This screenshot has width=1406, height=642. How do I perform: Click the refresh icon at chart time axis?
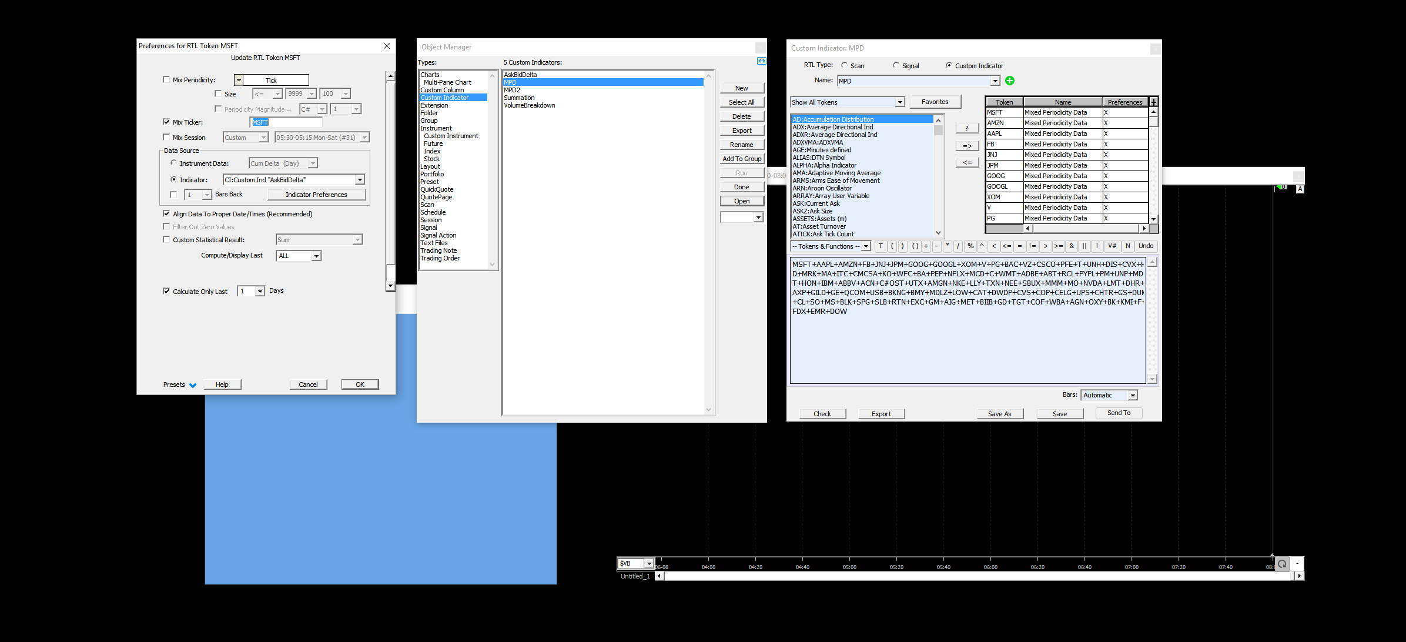[x=1282, y=564]
